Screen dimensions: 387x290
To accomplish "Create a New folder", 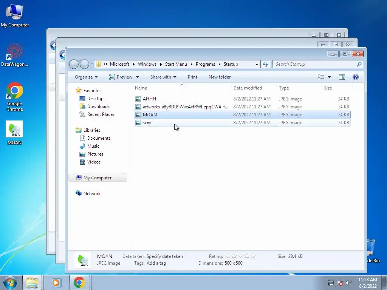I will [x=220, y=77].
